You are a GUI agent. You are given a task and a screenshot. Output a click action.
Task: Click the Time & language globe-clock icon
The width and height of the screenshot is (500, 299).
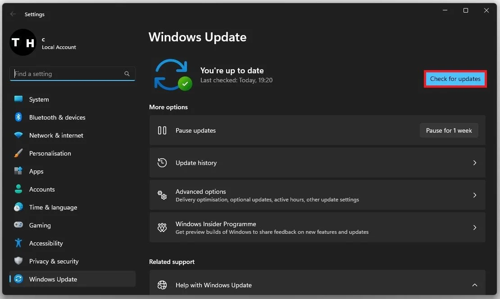point(18,207)
